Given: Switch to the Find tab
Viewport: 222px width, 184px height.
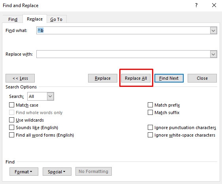Looking at the screenshot, I should click(x=13, y=19).
